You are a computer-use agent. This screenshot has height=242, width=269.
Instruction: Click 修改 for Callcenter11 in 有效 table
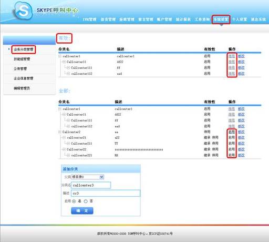(x=241, y=62)
